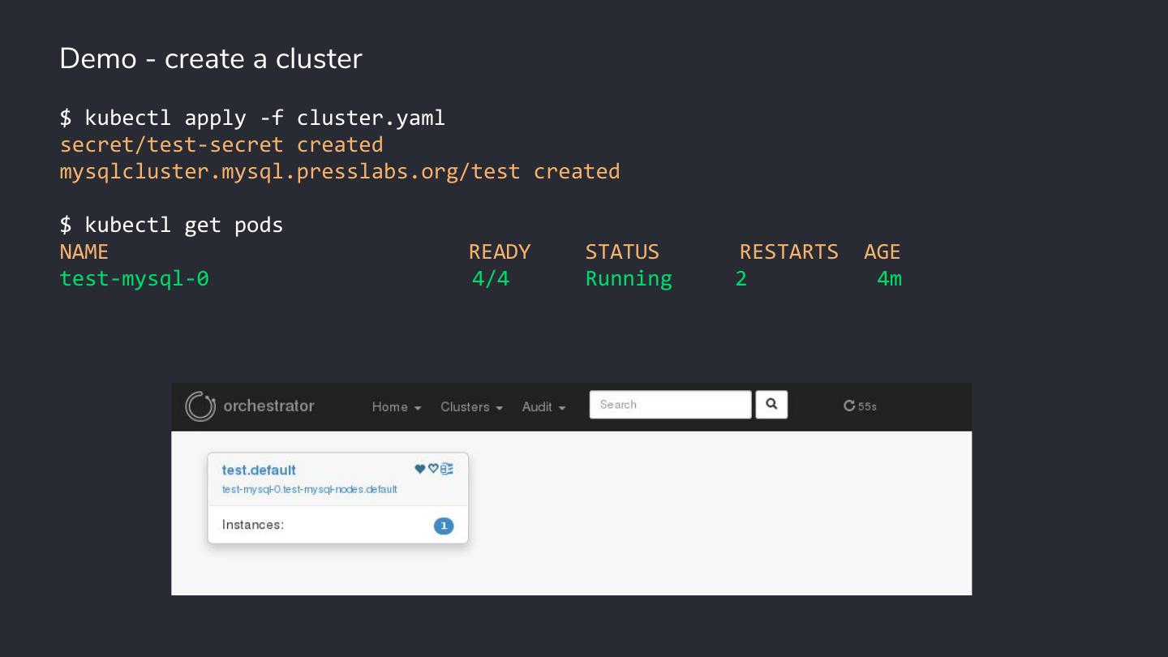Click the Instances label in cluster card
The image size is (1168, 657).
tap(253, 525)
